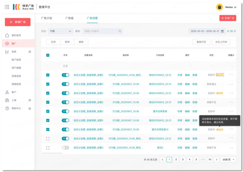Open 效果报表 in the sidebar
The width and height of the screenshot is (243, 172).
[16, 76]
